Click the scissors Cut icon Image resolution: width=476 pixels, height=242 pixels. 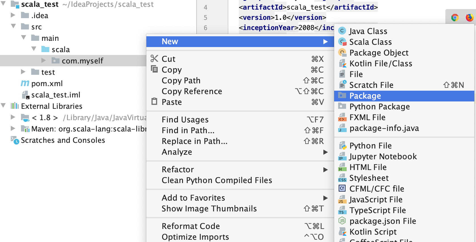pyautogui.click(x=154, y=59)
